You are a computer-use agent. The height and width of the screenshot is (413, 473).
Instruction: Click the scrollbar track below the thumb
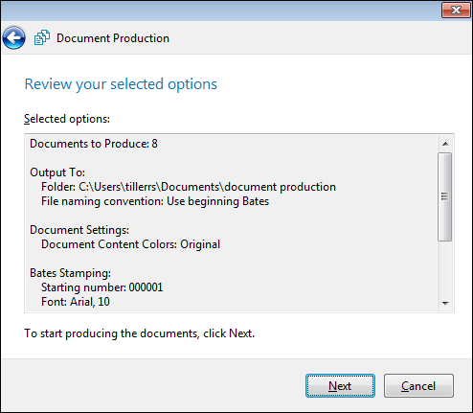point(445,268)
